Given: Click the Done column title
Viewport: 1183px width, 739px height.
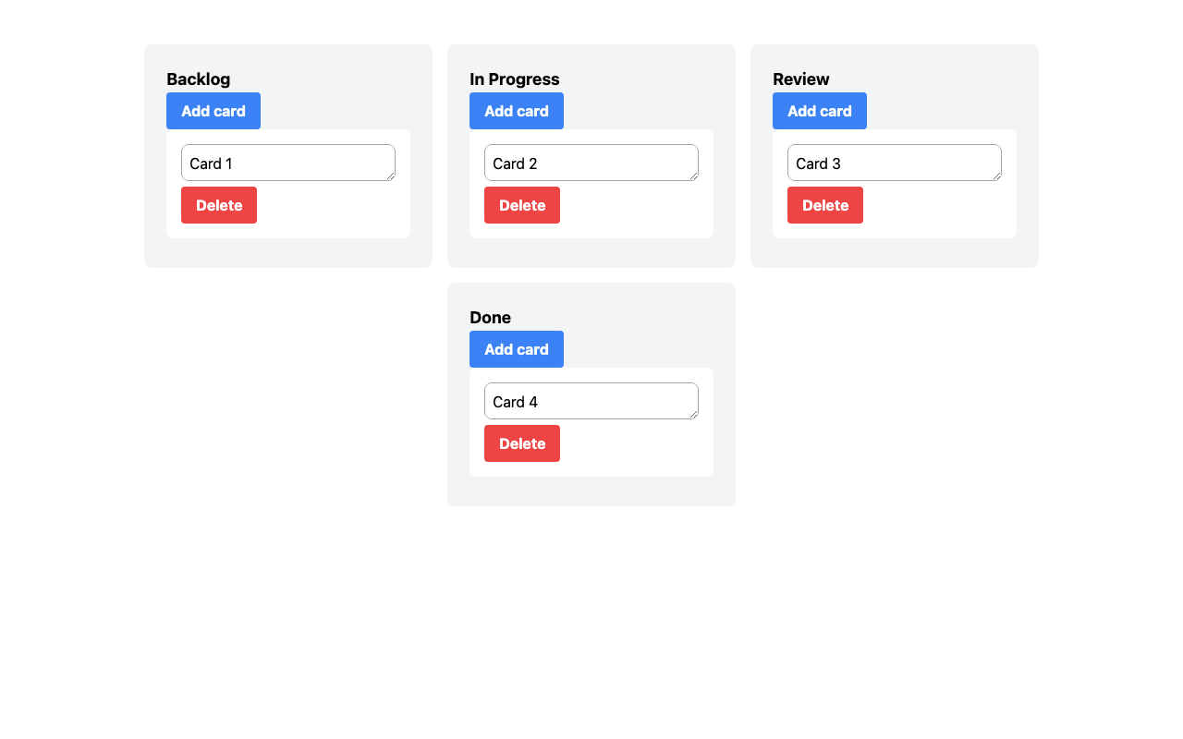Looking at the screenshot, I should [491, 318].
